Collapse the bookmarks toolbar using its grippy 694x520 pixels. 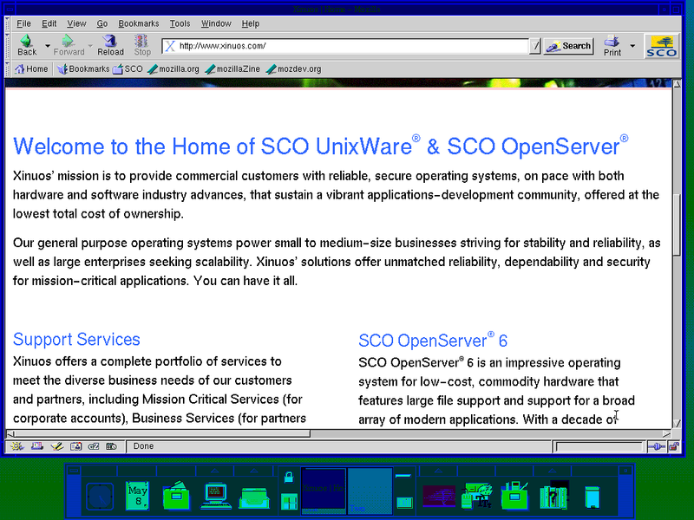point(7,69)
